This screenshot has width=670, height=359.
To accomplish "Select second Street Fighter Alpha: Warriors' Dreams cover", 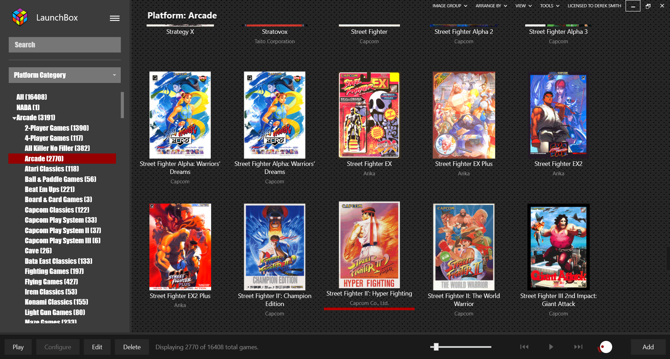I will [x=275, y=115].
